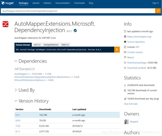Copy the install command with orange icon
This screenshot has height=136, width=162.
[117, 50]
